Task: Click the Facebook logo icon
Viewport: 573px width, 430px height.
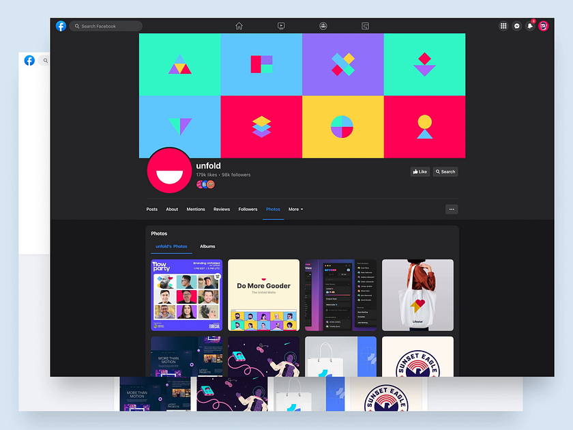Action: click(x=61, y=25)
